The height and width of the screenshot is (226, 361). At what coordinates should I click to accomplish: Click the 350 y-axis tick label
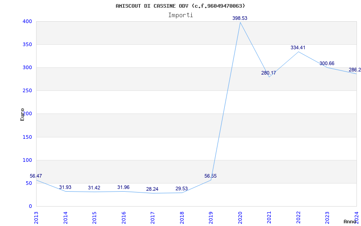[27, 44]
